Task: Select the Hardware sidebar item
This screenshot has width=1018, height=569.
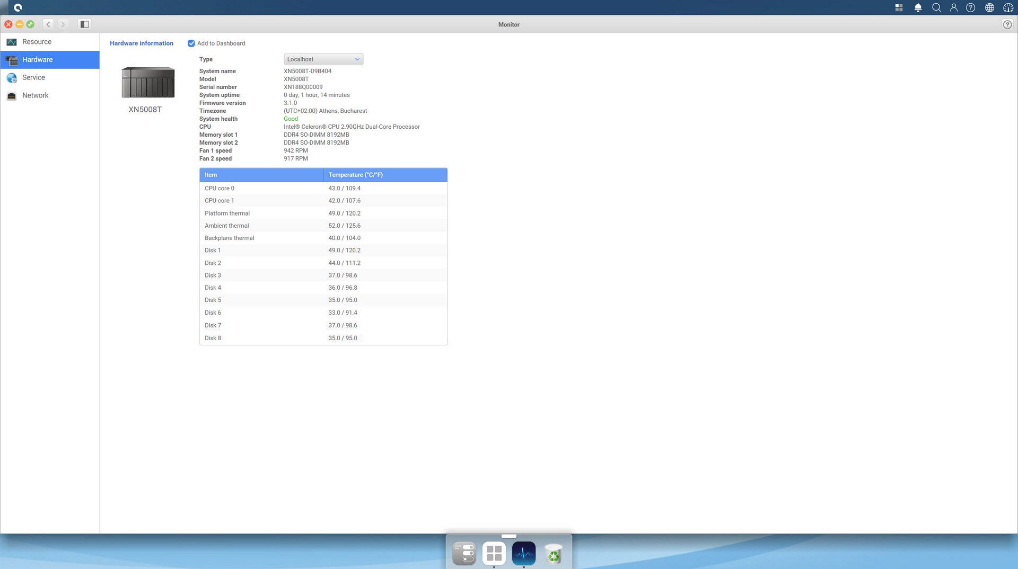Action: 50,60
